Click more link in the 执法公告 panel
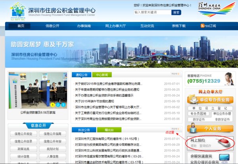The image size is (238, 164). (175, 129)
